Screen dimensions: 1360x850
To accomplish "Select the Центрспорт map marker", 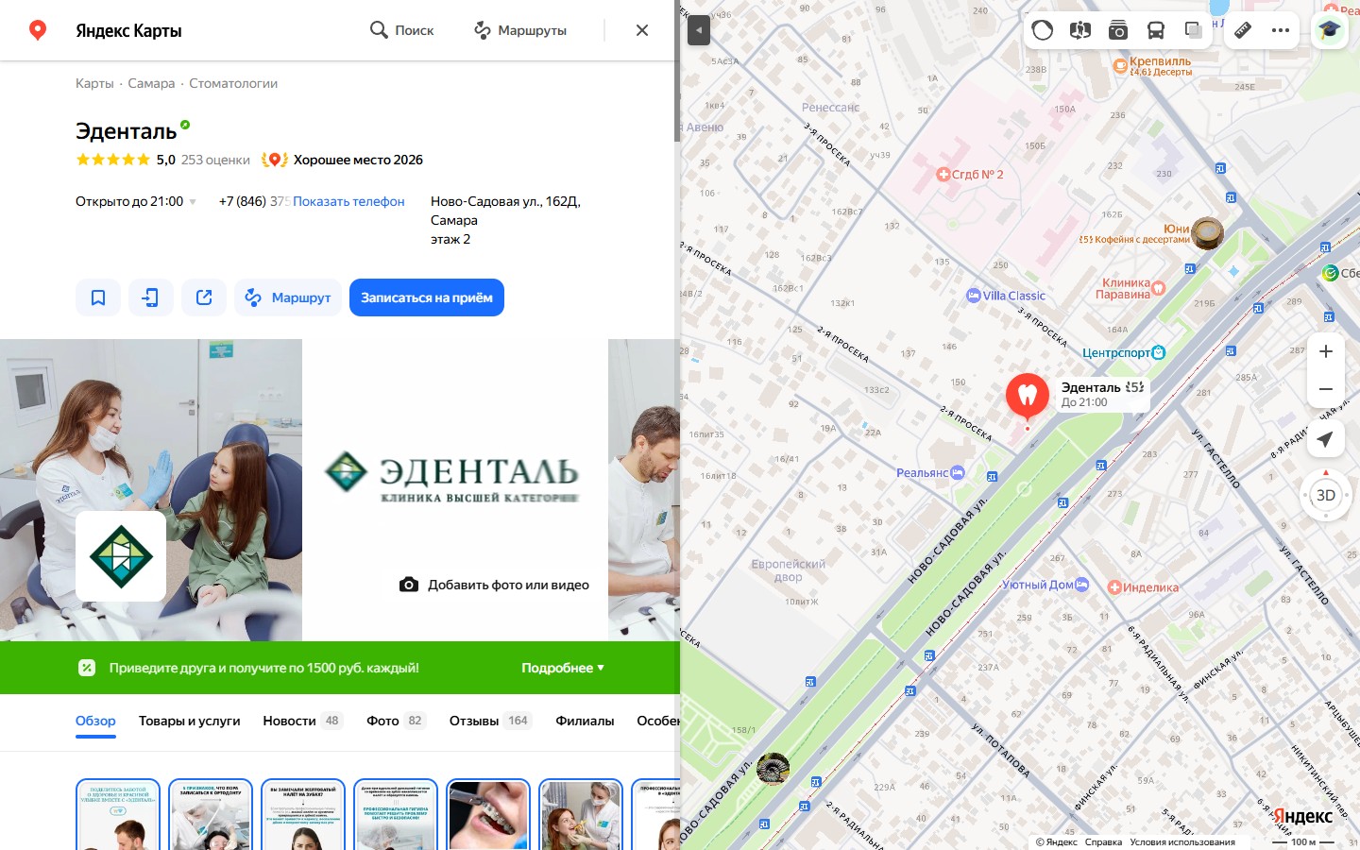I will click(1124, 352).
